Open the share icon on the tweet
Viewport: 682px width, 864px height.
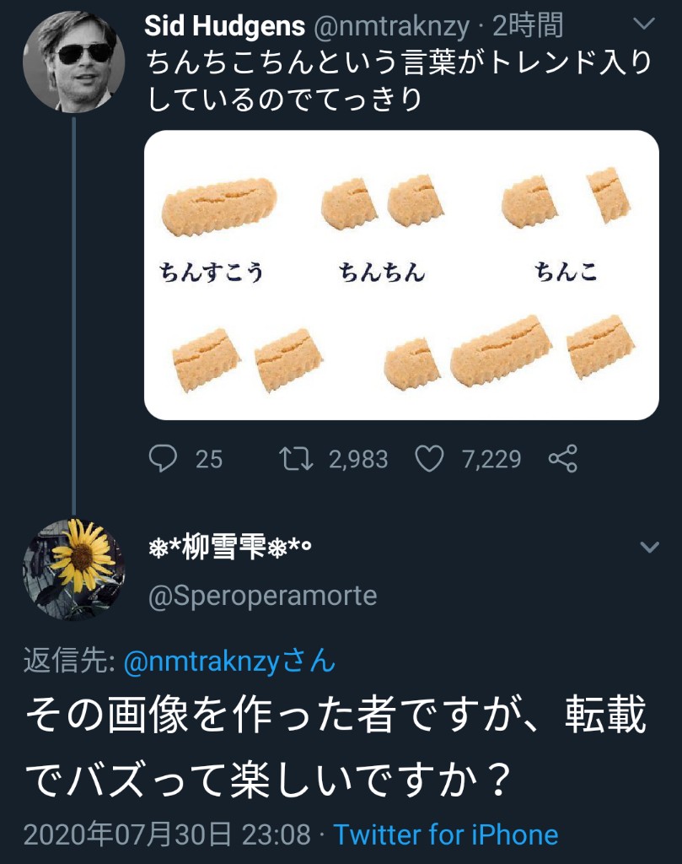(x=562, y=459)
